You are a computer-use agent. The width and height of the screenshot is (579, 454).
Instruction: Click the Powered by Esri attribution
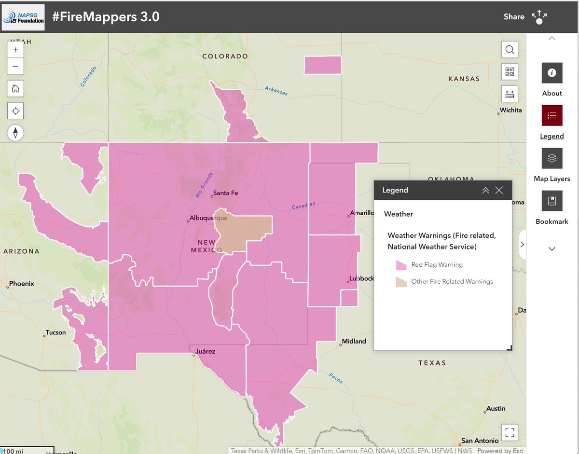click(500, 451)
